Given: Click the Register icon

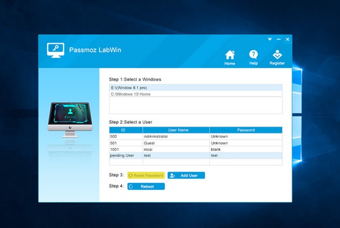Looking at the screenshot, I should (277, 57).
